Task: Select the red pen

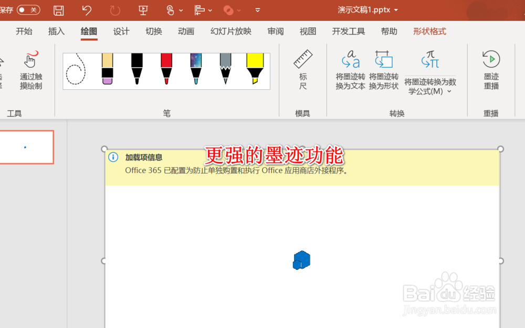Action: click(x=166, y=69)
